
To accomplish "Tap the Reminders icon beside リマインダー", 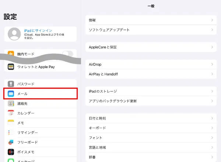I will click(11, 133).
